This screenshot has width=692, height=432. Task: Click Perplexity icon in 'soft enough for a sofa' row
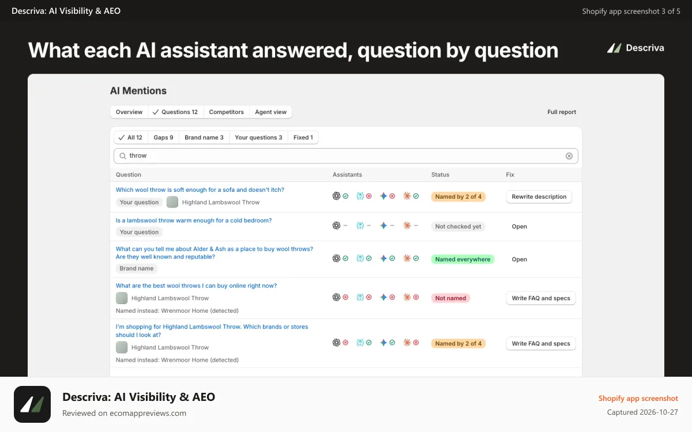click(x=360, y=196)
